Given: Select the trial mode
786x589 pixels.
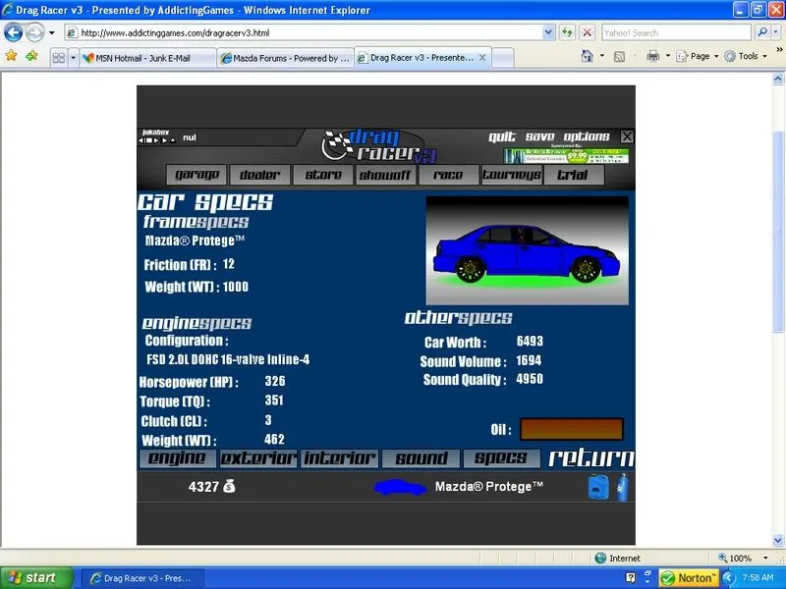Looking at the screenshot, I should 573,174.
